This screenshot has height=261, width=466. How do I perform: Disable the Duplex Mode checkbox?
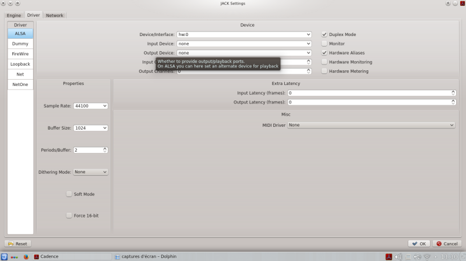[x=324, y=34]
